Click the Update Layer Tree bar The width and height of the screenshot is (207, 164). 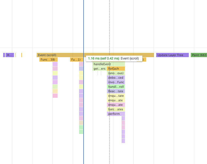click(x=172, y=55)
